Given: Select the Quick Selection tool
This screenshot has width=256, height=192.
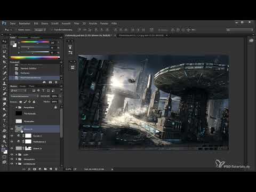Looking at the screenshot, I should pyautogui.click(x=4, y=57).
